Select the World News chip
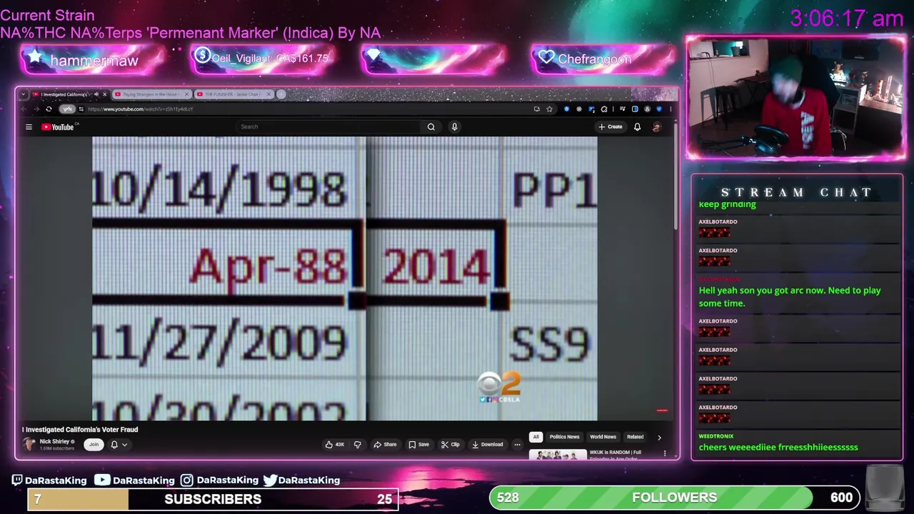The width and height of the screenshot is (914, 514). coord(603,437)
